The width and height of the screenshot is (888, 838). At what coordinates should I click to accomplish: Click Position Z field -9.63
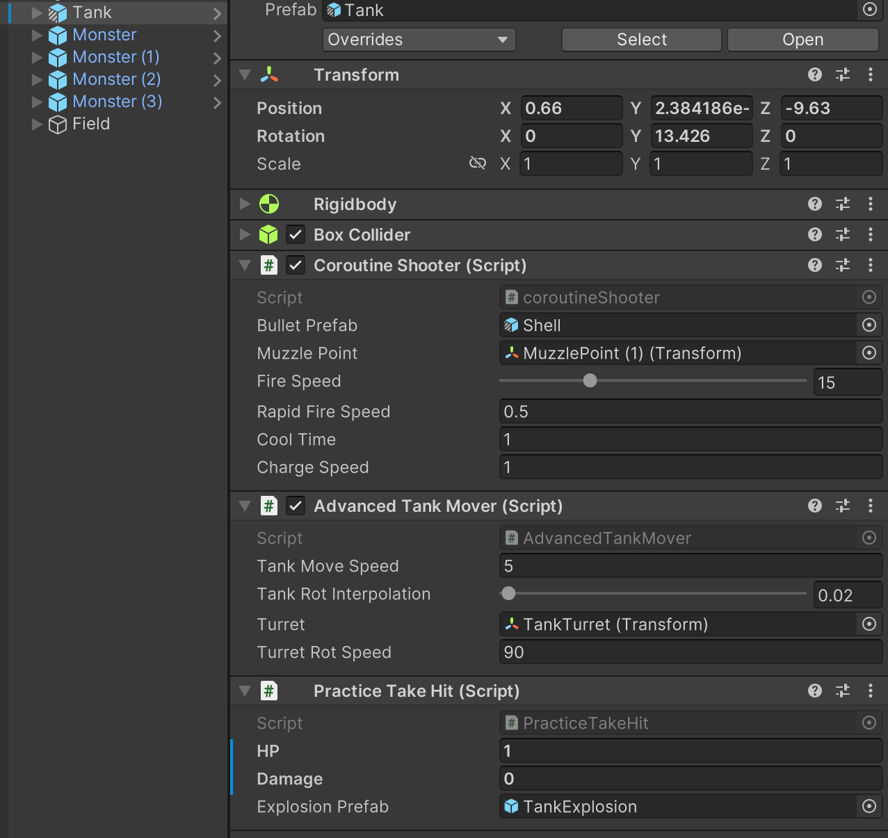[x=831, y=108]
